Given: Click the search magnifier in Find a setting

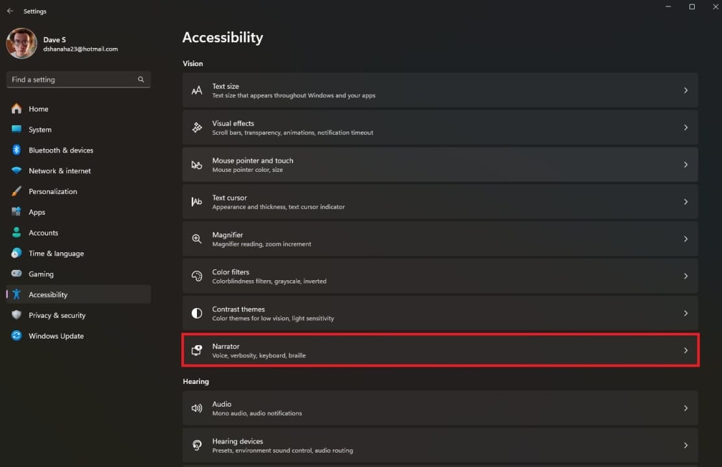Looking at the screenshot, I should pos(141,79).
